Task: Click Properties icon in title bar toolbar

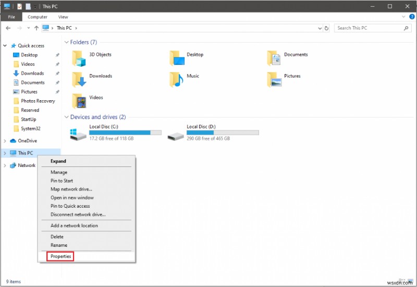Action: point(19,6)
